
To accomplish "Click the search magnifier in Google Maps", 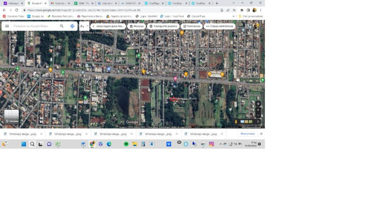I will 61,26.
